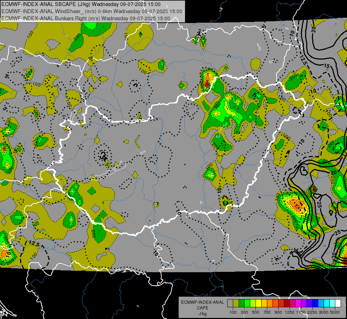Choose the brick red legend swatch
The image size is (347, 319).
click(281, 303)
